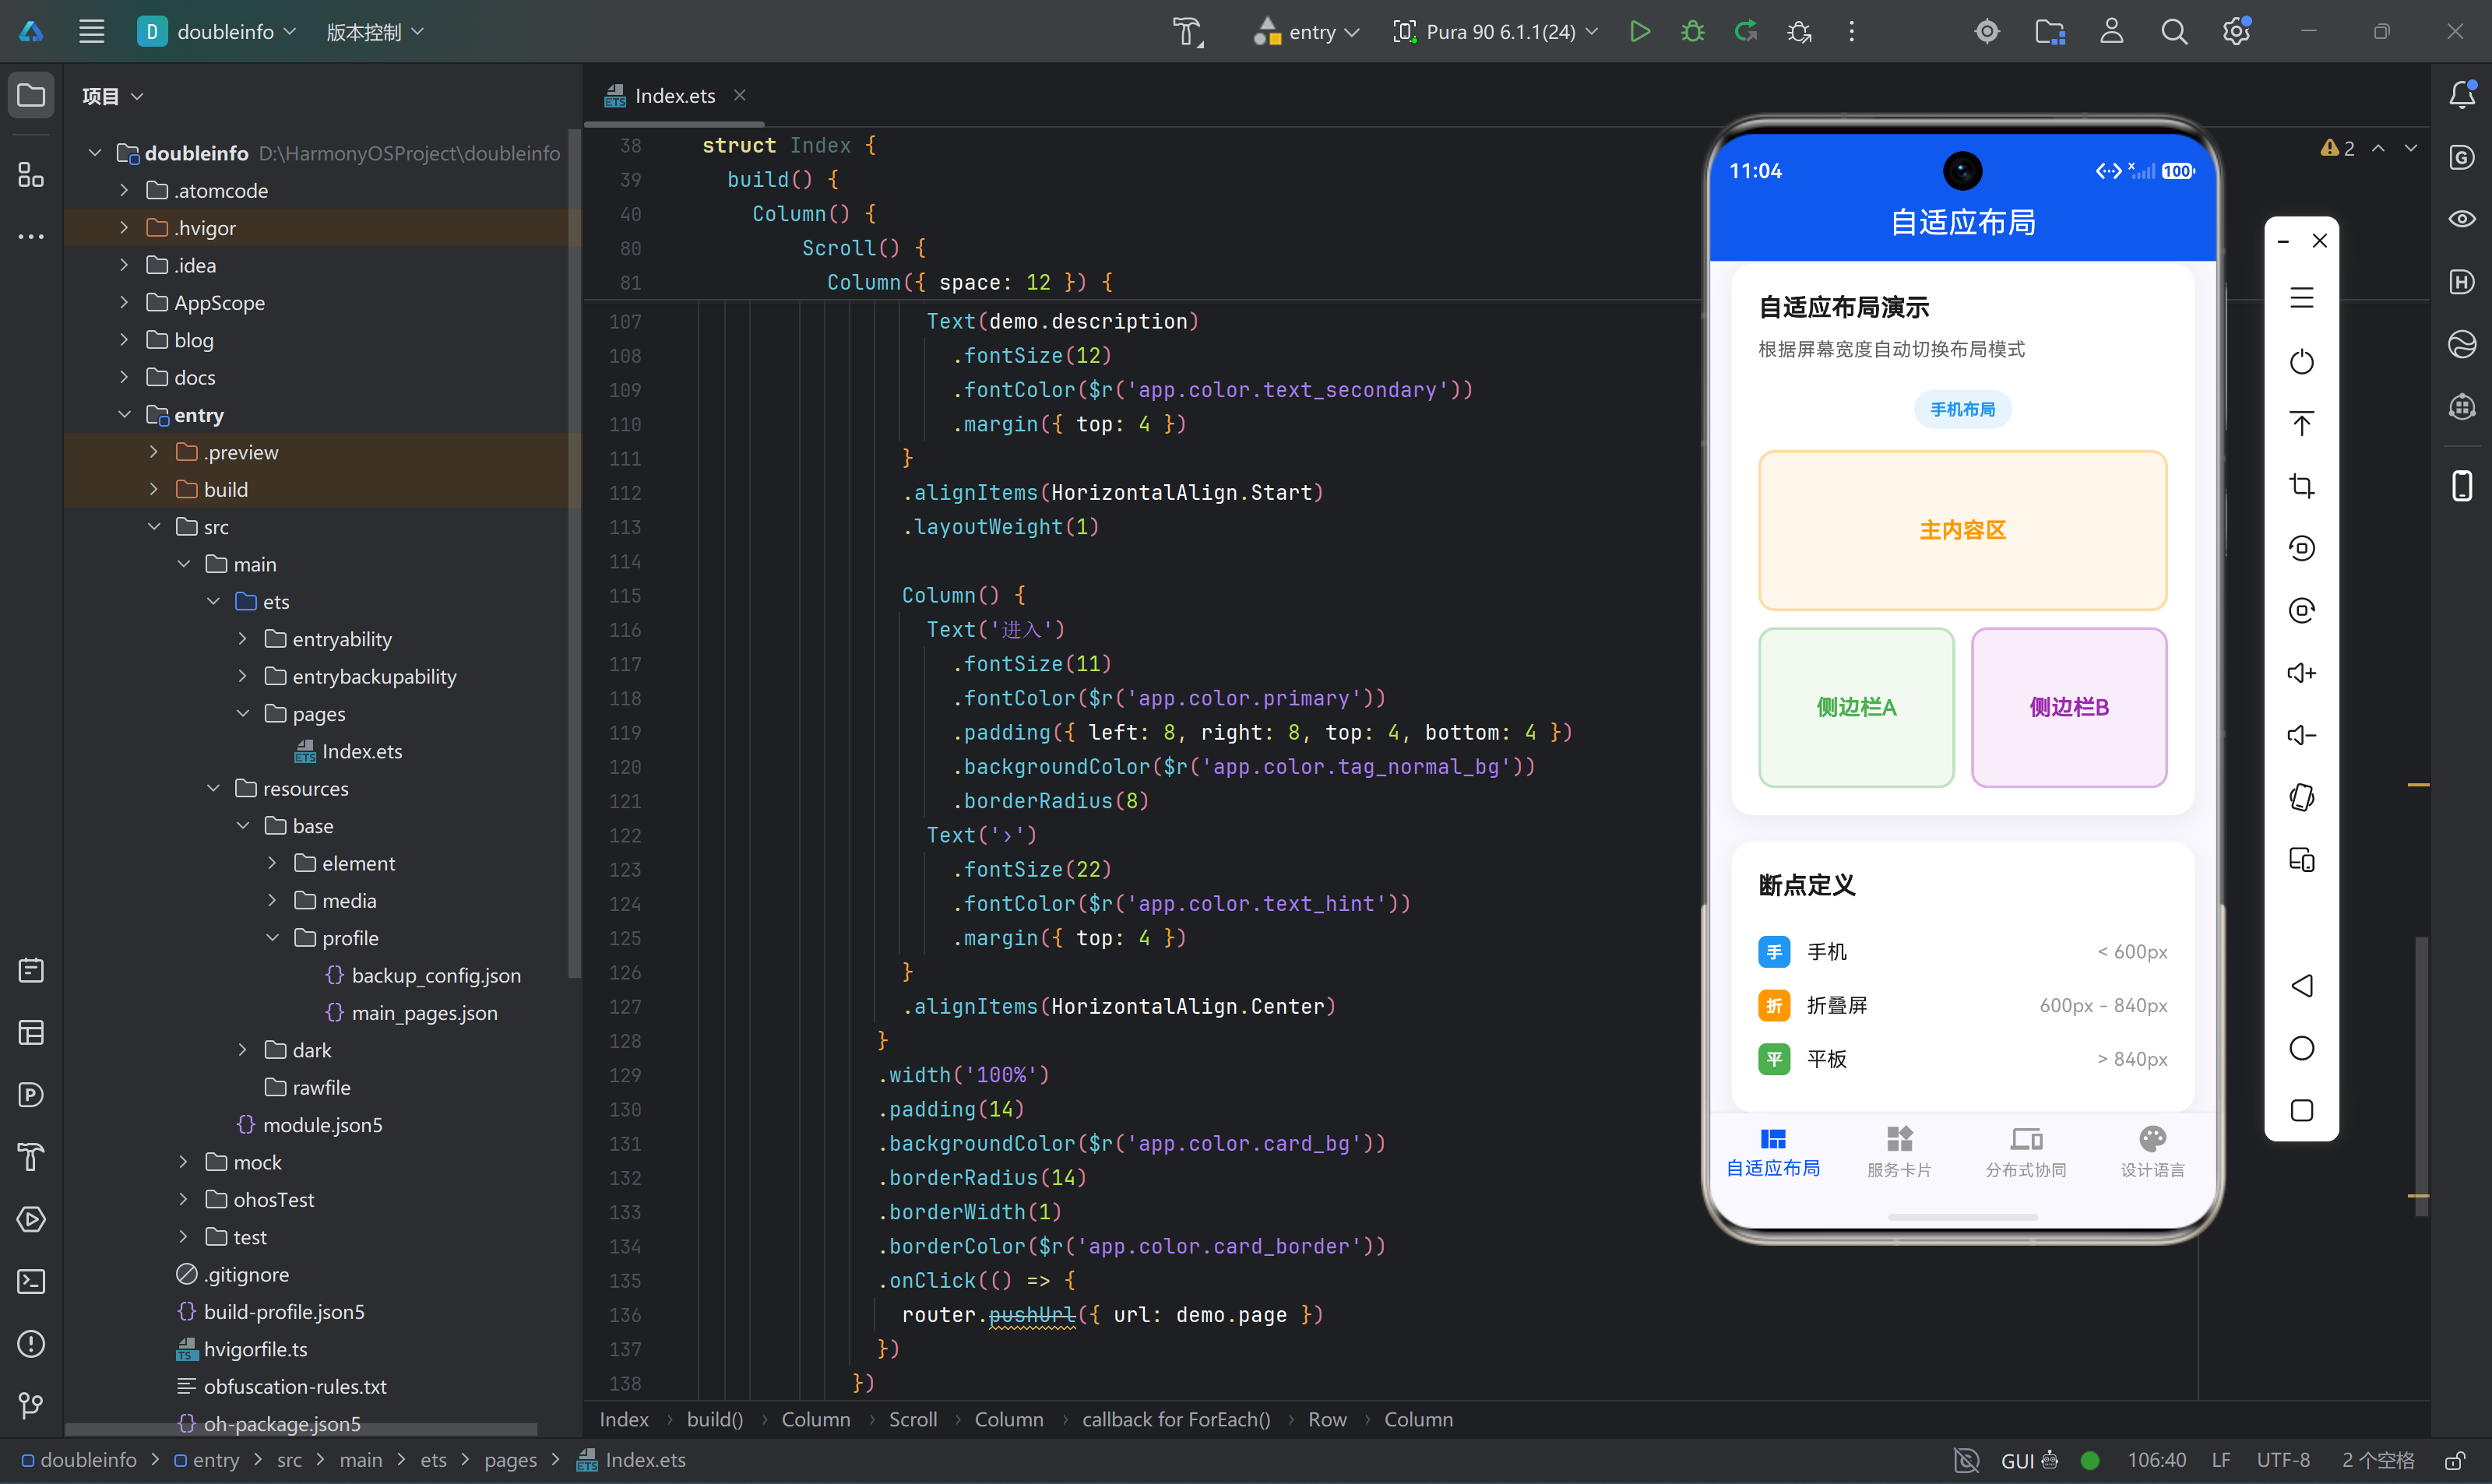Take emulator screenshot with crop icon
Screen dimensions: 2492x1484
(x=2301, y=486)
